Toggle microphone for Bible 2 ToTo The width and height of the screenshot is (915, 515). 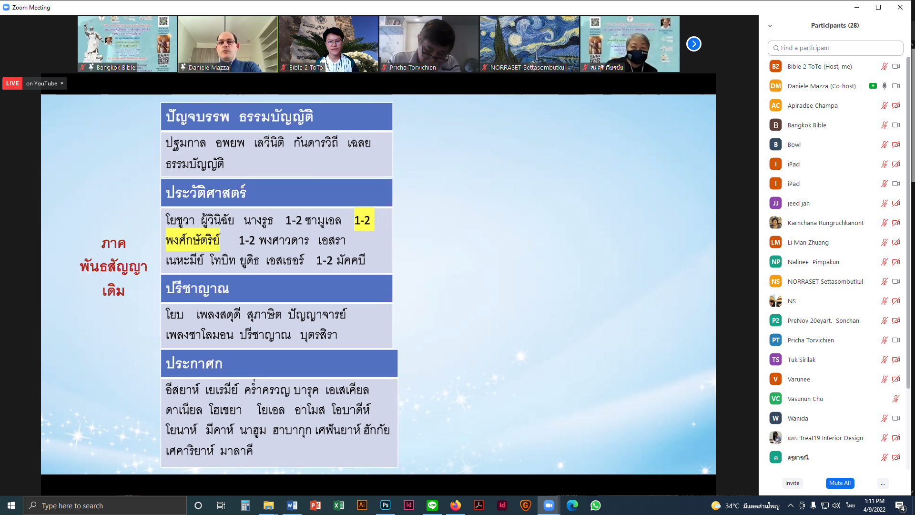(x=884, y=66)
